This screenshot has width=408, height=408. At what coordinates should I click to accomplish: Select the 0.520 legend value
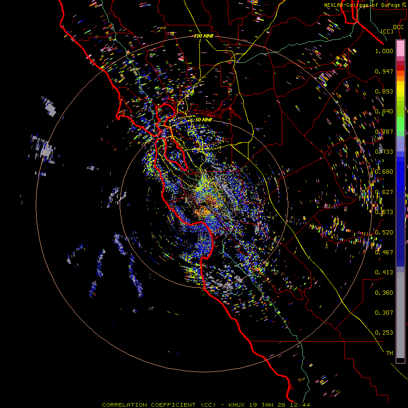[x=384, y=233]
